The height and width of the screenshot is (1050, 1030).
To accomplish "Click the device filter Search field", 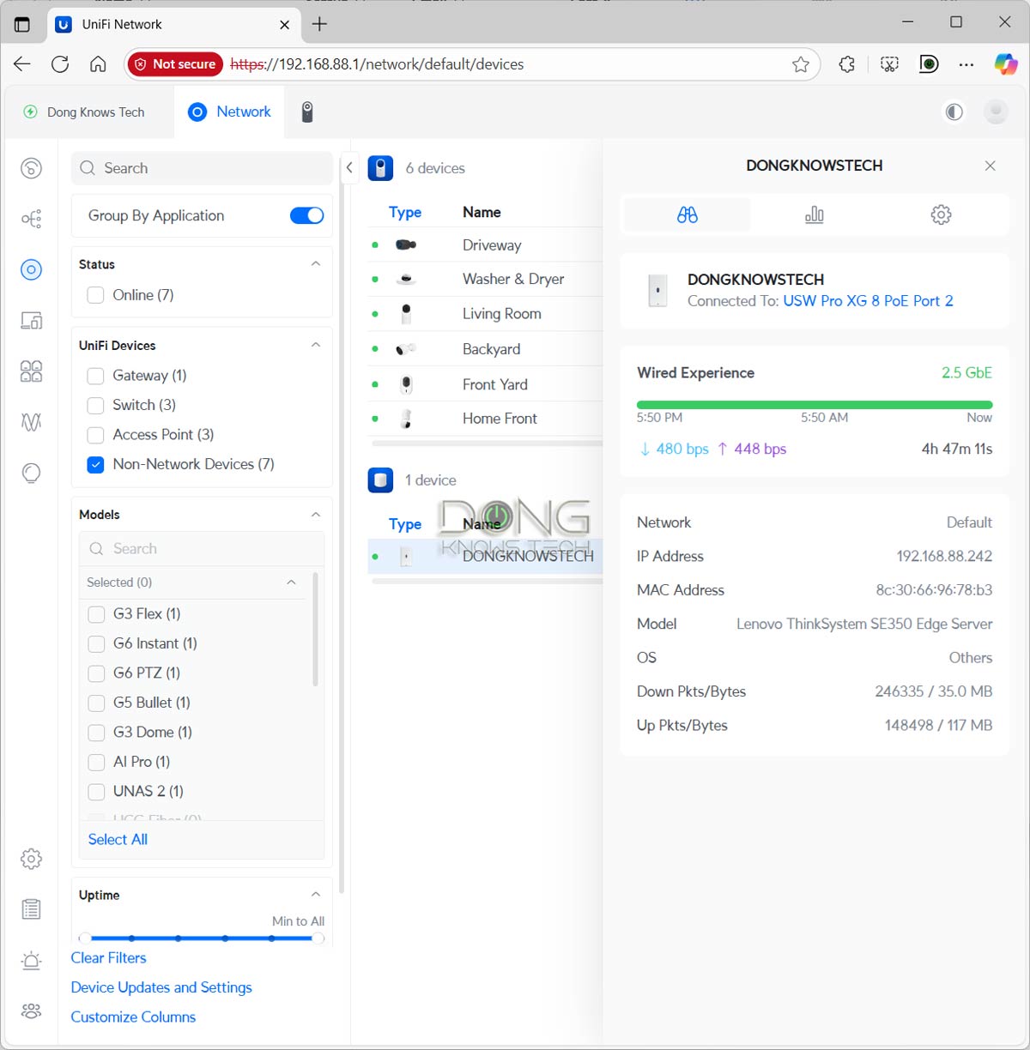I will 202,168.
